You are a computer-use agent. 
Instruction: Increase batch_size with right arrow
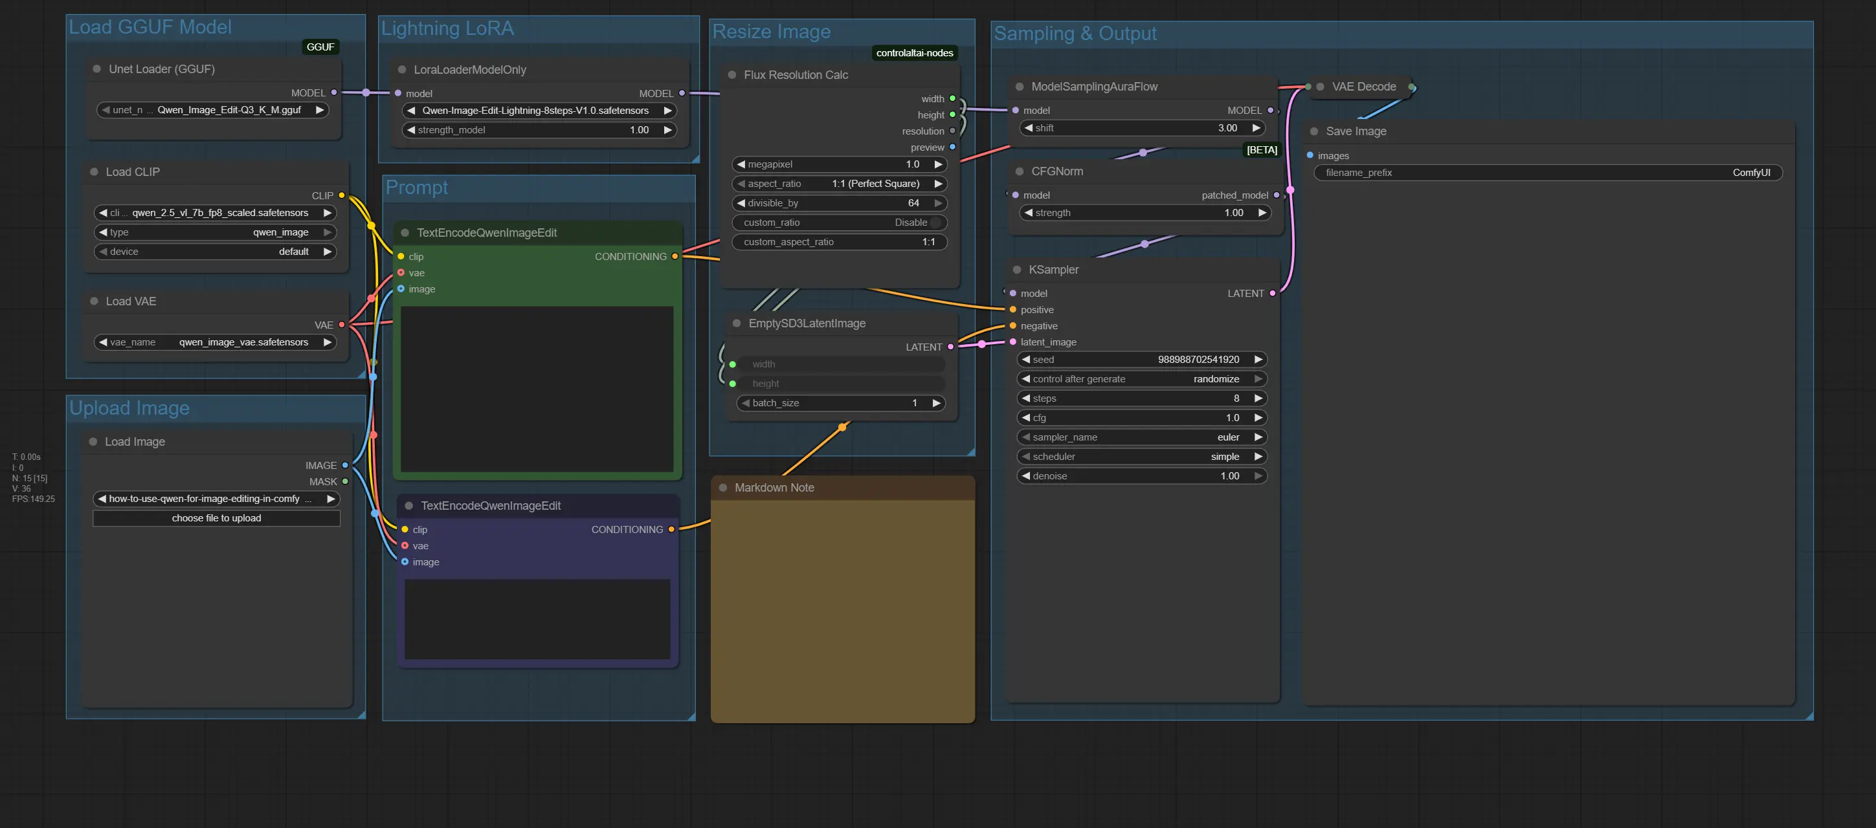(937, 403)
